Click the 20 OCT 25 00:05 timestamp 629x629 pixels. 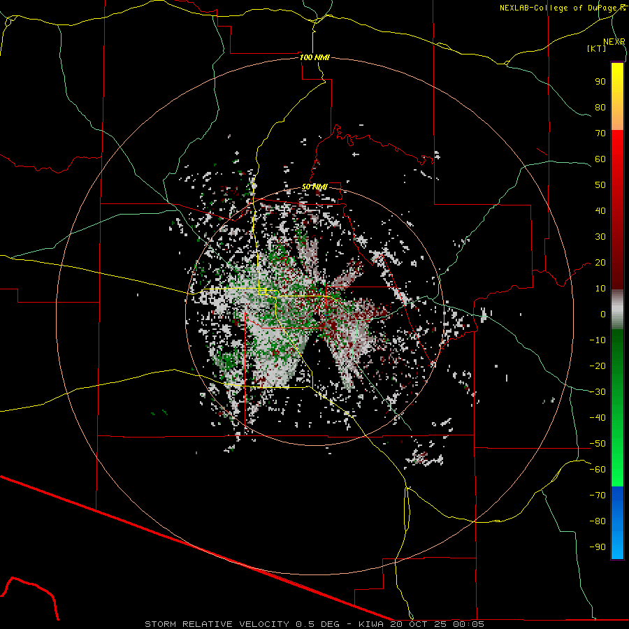pos(438,624)
